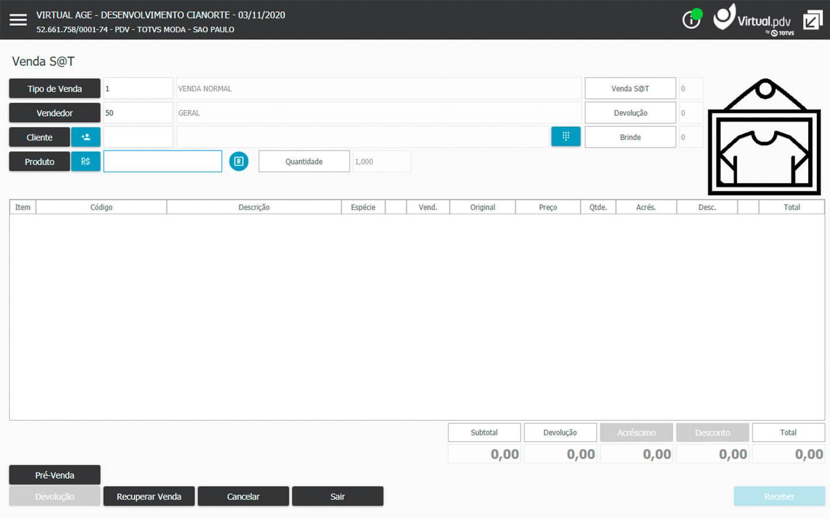Click the external window icon
This screenshot has width=830, height=519.
pos(813,20)
